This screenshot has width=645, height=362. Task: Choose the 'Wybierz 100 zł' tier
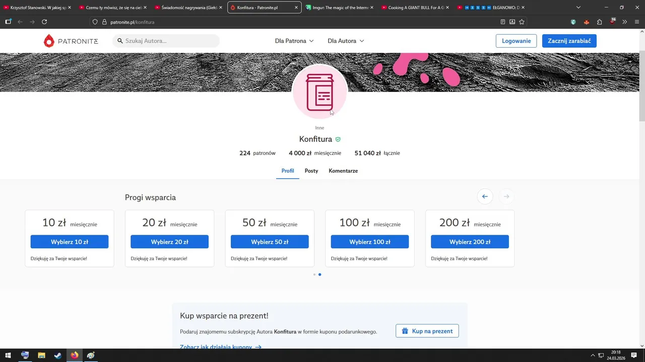tap(370, 242)
